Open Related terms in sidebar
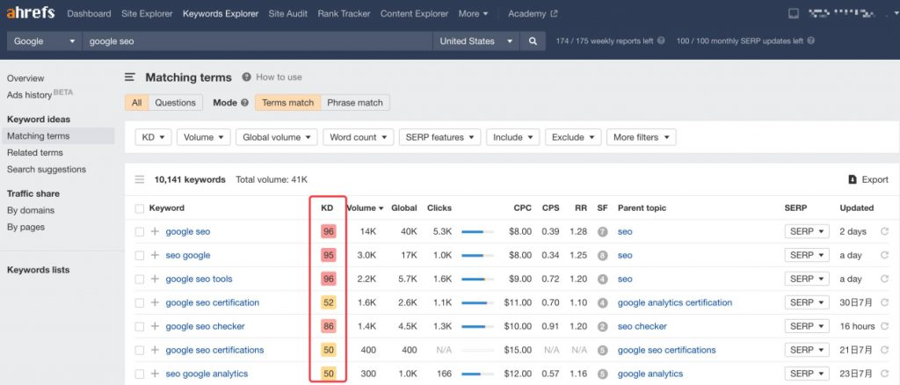 tap(35, 153)
